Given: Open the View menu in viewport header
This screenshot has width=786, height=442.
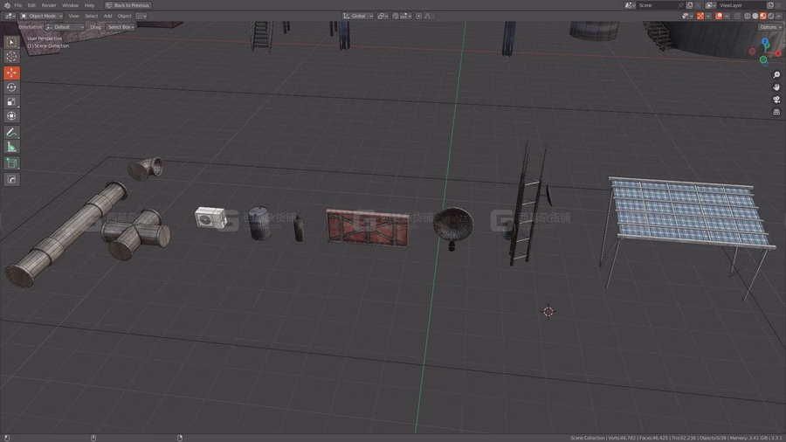Looking at the screenshot, I should [73, 16].
